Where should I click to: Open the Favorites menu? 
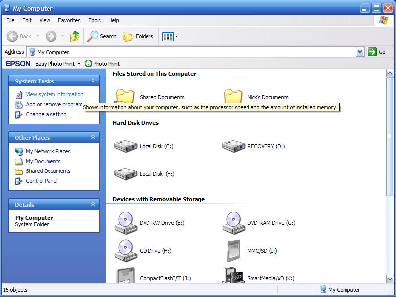coord(69,20)
